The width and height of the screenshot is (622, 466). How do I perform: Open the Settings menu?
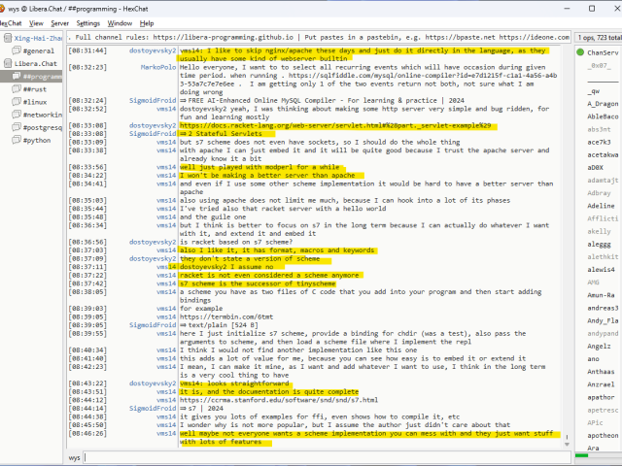[x=87, y=22]
